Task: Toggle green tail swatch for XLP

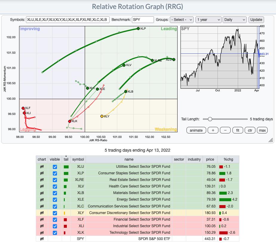Action: pyautogui.click(x=66, y=173)
